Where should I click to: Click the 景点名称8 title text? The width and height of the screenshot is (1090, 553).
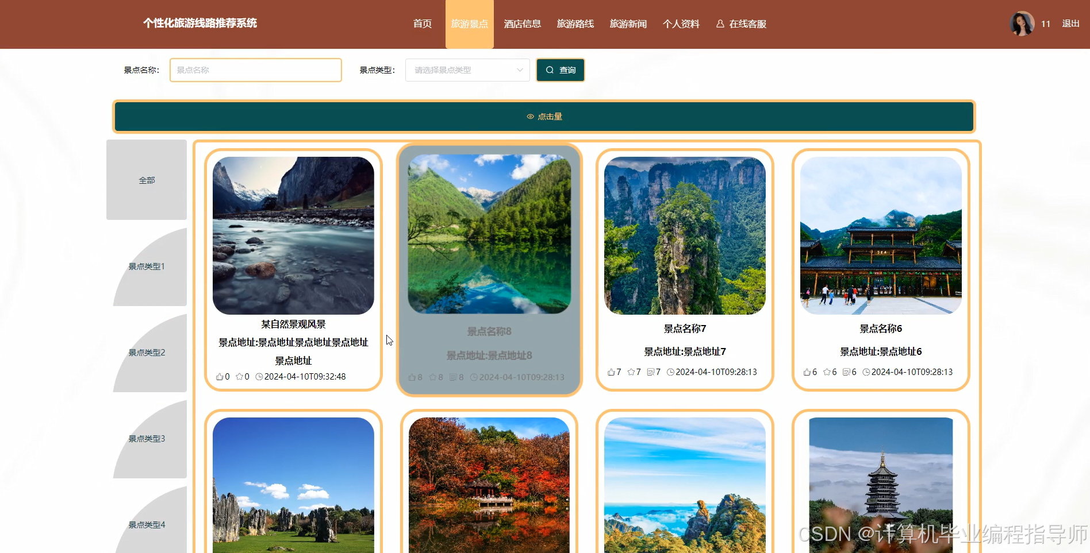pyautogui.click(x=489, y=331)
